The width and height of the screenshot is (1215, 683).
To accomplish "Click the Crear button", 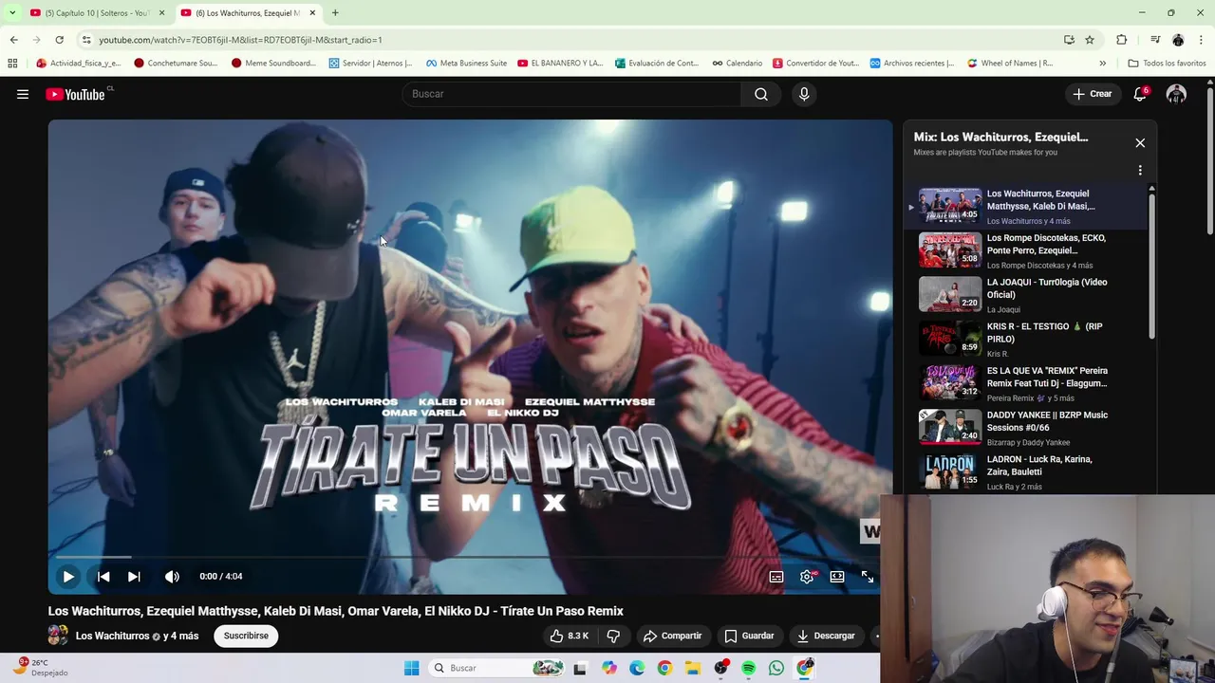I will [x=1093, y=94].
